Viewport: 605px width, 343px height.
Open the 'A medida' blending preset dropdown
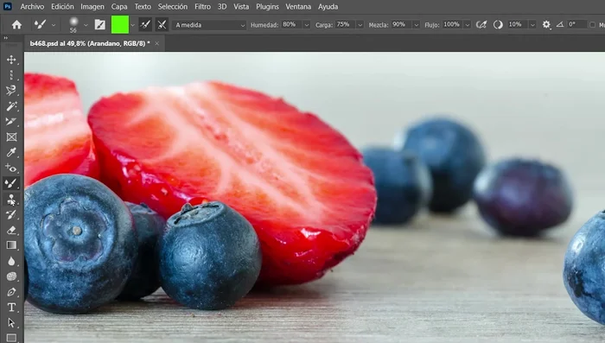coord(209,25)
